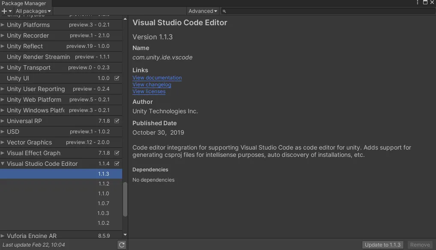436x250 pixels.
Task: Click the refresh package list icon
Action: tap(122, 245)
